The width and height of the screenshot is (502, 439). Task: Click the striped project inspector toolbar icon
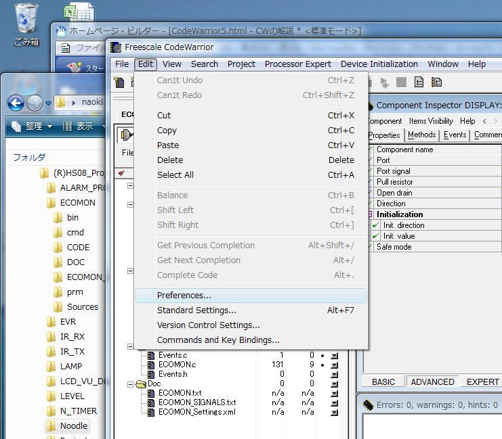pyautogui.click(x=436, y=82)
